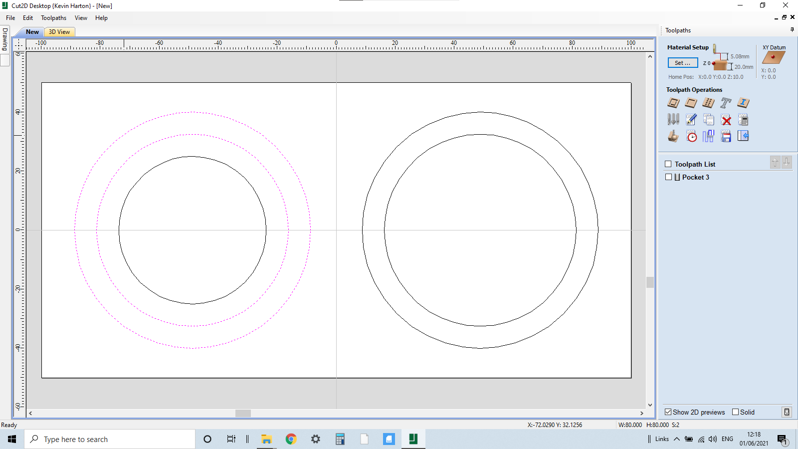Open Windows Task View

point(231,439)
